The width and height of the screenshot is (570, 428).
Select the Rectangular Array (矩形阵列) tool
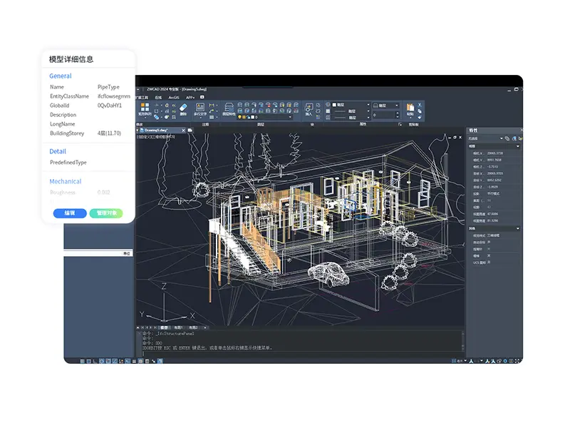pos(145,109)
